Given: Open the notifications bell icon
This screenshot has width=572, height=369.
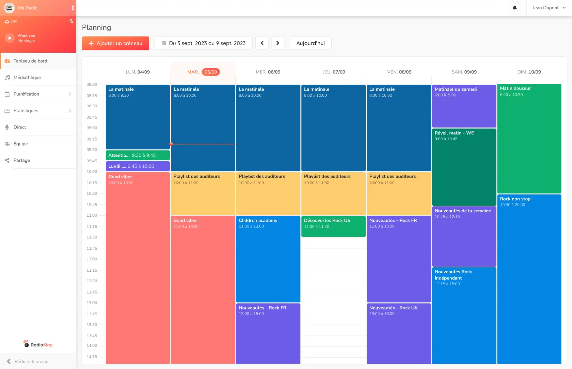Looking at the screenshot, I should [x=515, y=7].
